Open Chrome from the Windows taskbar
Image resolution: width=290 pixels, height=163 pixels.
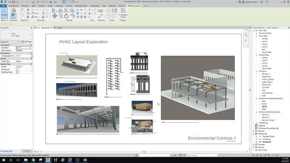point(33,160)
